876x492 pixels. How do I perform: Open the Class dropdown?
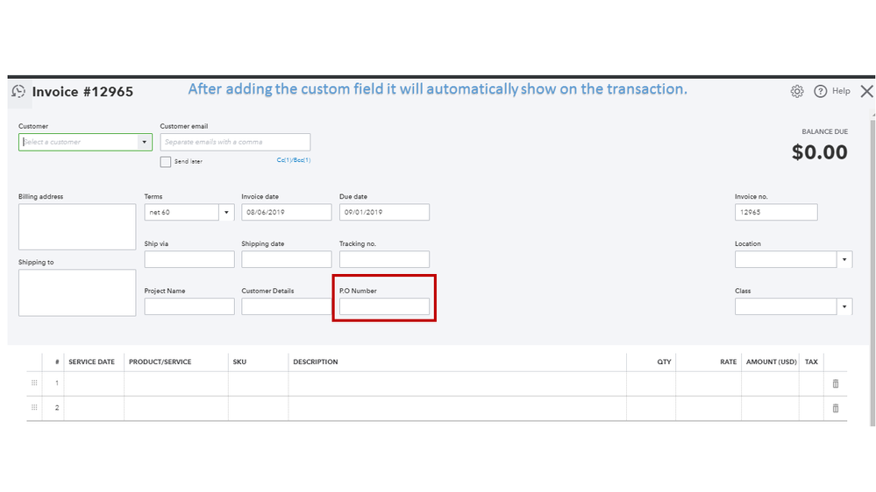coord(844,307)
